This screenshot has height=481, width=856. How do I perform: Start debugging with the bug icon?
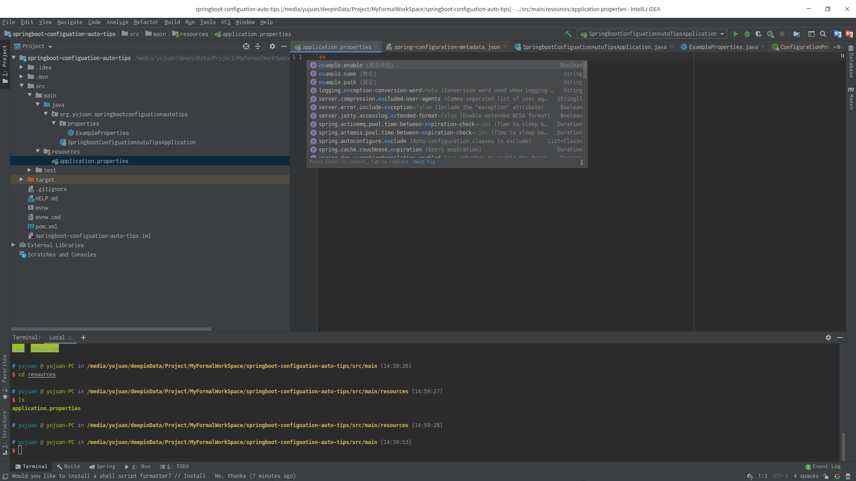pos(747,34)
